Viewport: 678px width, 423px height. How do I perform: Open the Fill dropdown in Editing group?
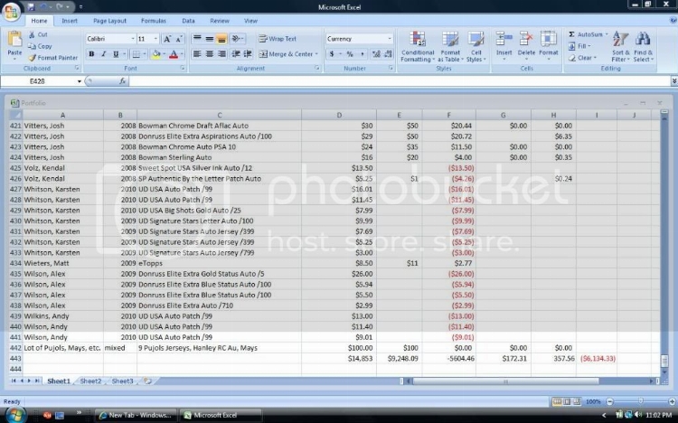point(579,46)
